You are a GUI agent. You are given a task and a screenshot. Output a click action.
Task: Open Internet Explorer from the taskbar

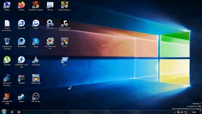click(12, 112)
